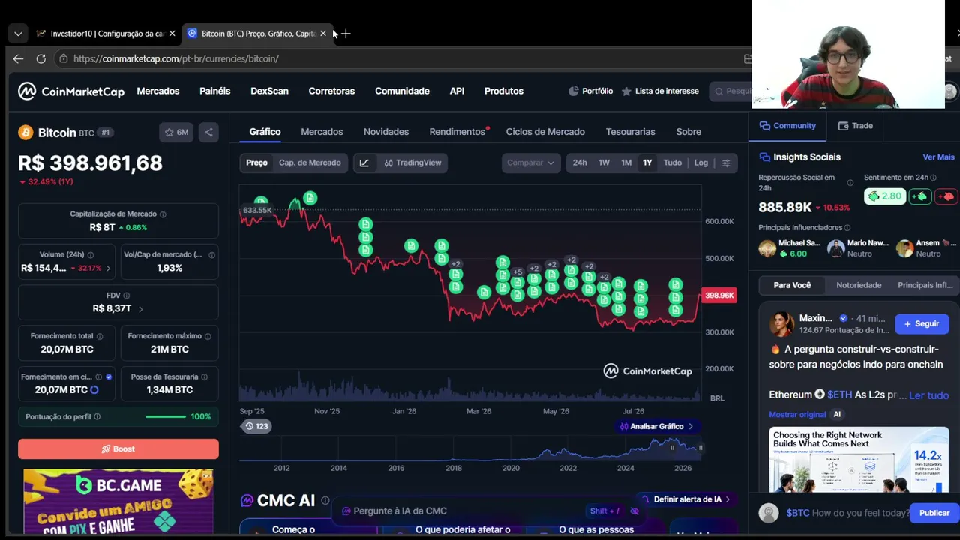Open the Ciclos de Mercado tab
This screenshot has height=540, width=960.
(545, 132)
